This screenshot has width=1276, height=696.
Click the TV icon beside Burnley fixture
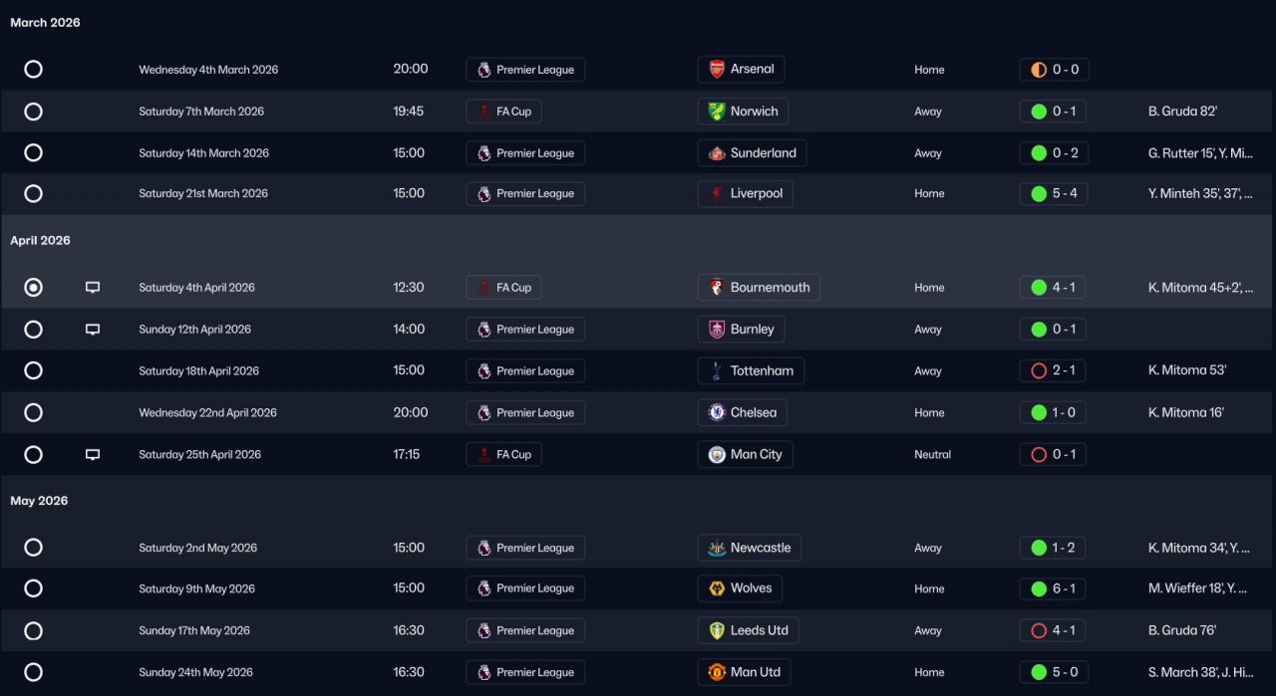coord(93,330)
